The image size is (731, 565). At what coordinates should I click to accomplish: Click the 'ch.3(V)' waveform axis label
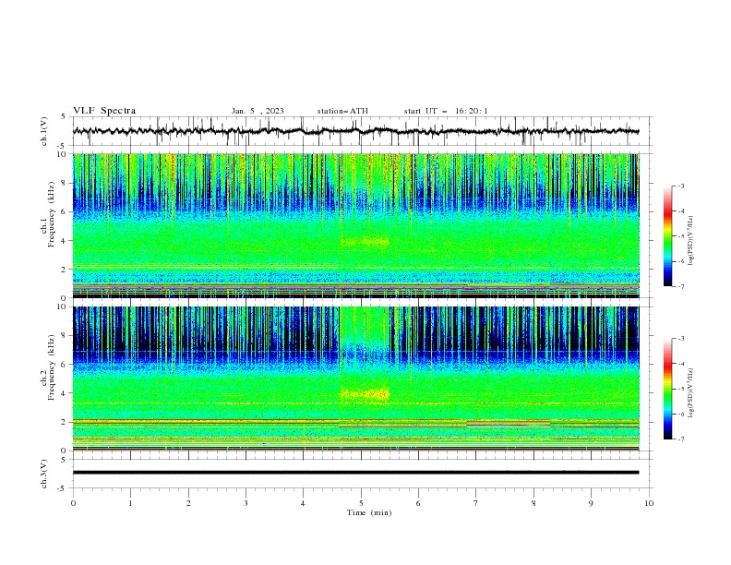point(44,474)
